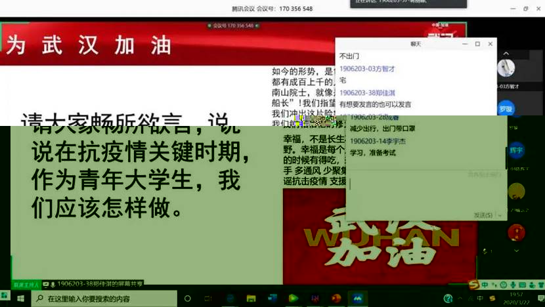
Task: Select the red participant avatar
Action: (x=516, y=233)
